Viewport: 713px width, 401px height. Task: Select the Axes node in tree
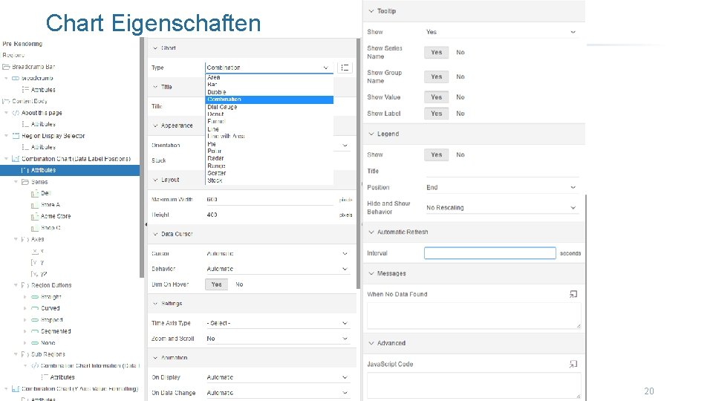tap(37, 239)
